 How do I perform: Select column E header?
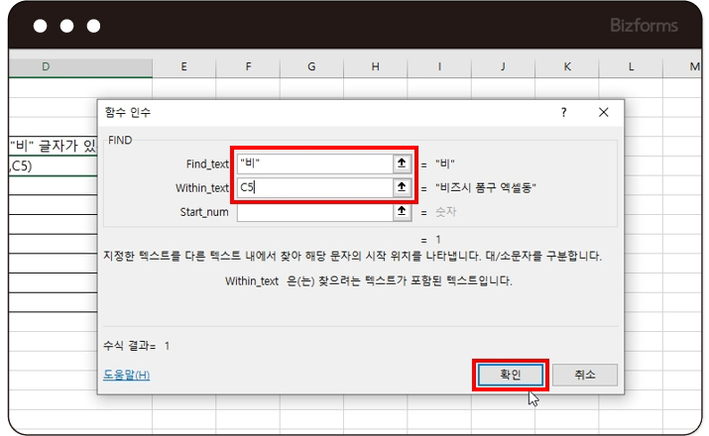tap(184, 66)
